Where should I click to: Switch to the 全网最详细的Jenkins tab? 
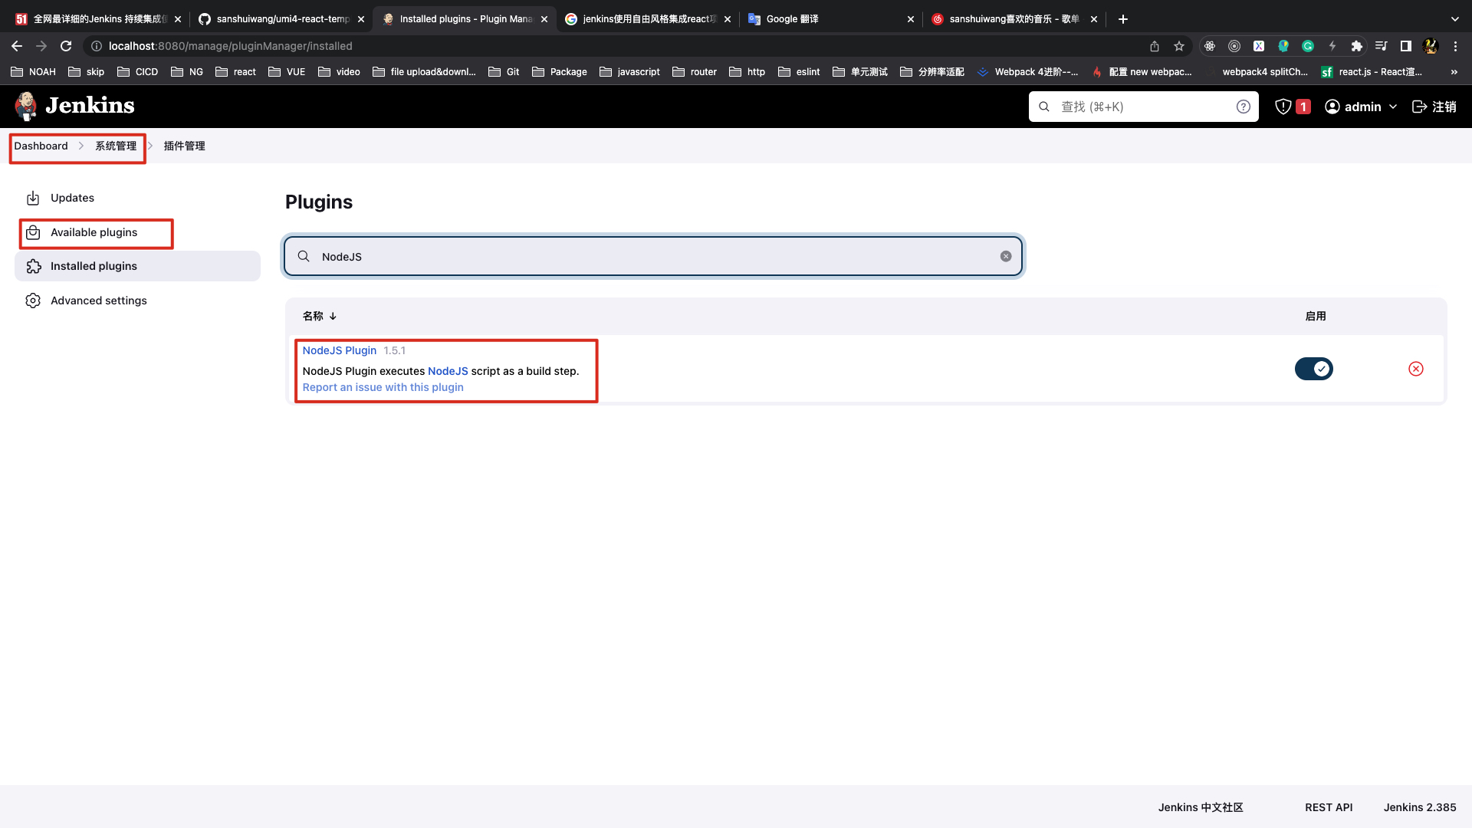[x=98, y=19]
